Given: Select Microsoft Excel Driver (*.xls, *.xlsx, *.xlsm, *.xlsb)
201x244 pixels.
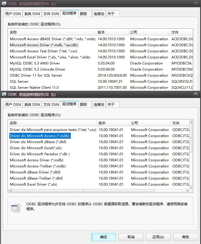Looking at the screenshot, I should click(x=100, y=57).
